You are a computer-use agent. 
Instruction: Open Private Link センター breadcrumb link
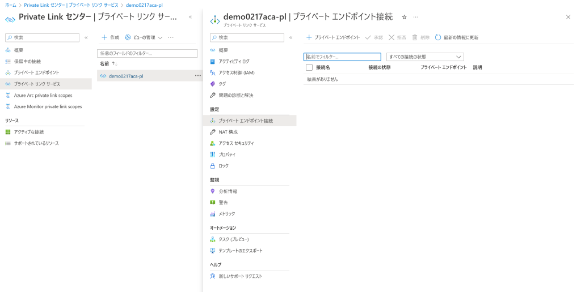tap(71, 5)
